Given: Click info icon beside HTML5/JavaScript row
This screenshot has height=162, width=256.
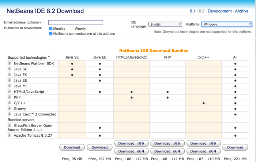Looking at the screenshot, I should pos(10,91).
